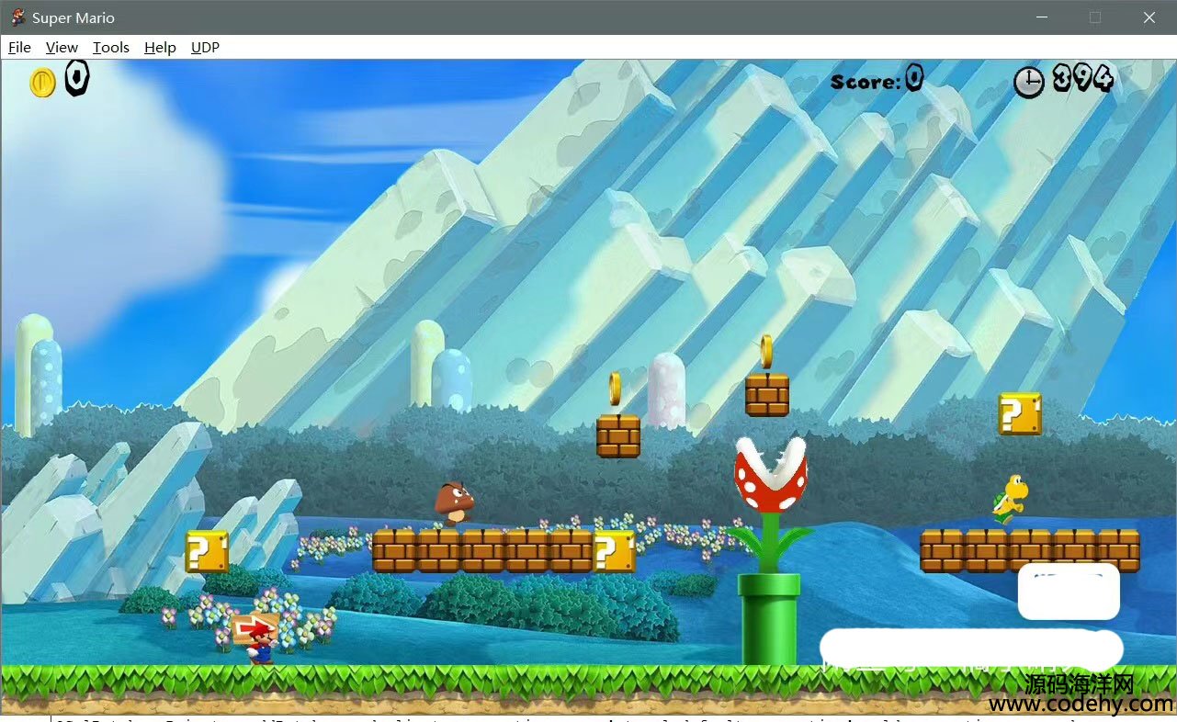The image size is (1177, 722).
Task: Click the green warp pipe
Action: pos(769,618)
